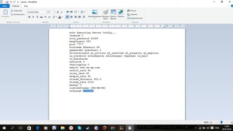The height and width of the screenshot is (131, 233).
Task: Expand the list style dropdown arrow
Action: click(79, 12)
